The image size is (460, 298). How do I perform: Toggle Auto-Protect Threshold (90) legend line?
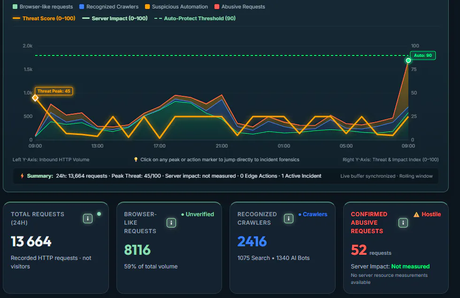(x=195, y=18)
